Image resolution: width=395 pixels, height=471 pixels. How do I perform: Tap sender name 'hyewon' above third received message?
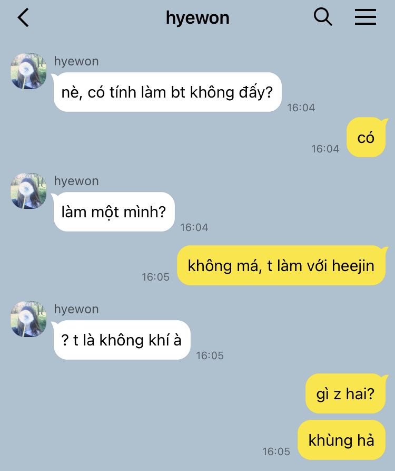76,309
